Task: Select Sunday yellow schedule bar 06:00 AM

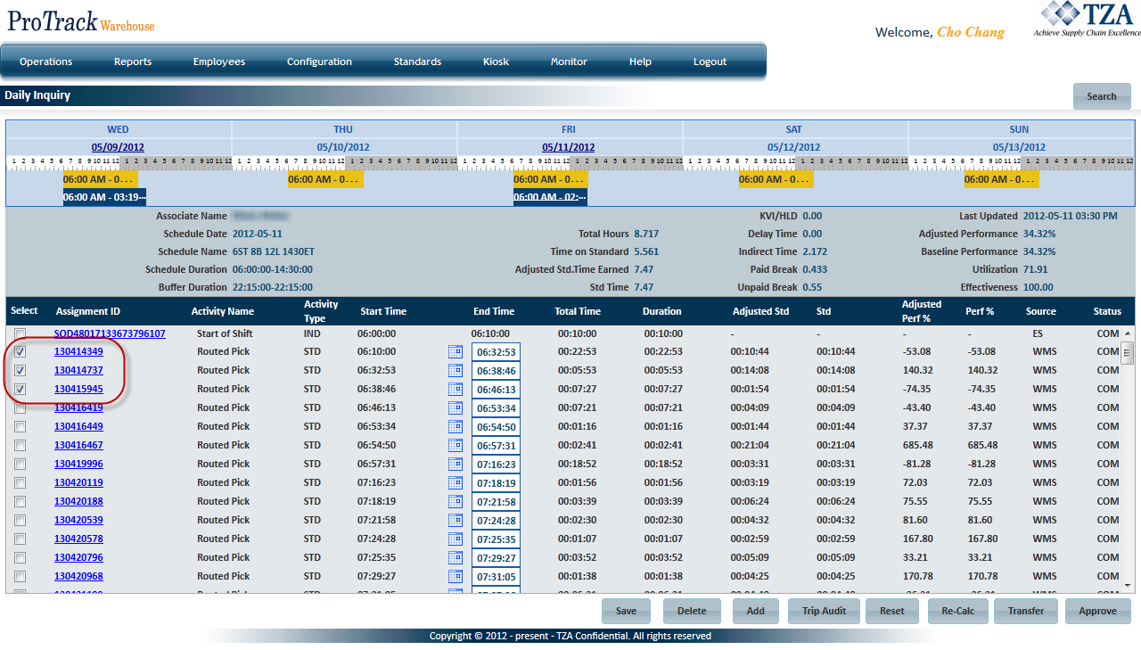Action: [x=1002, y=179]
